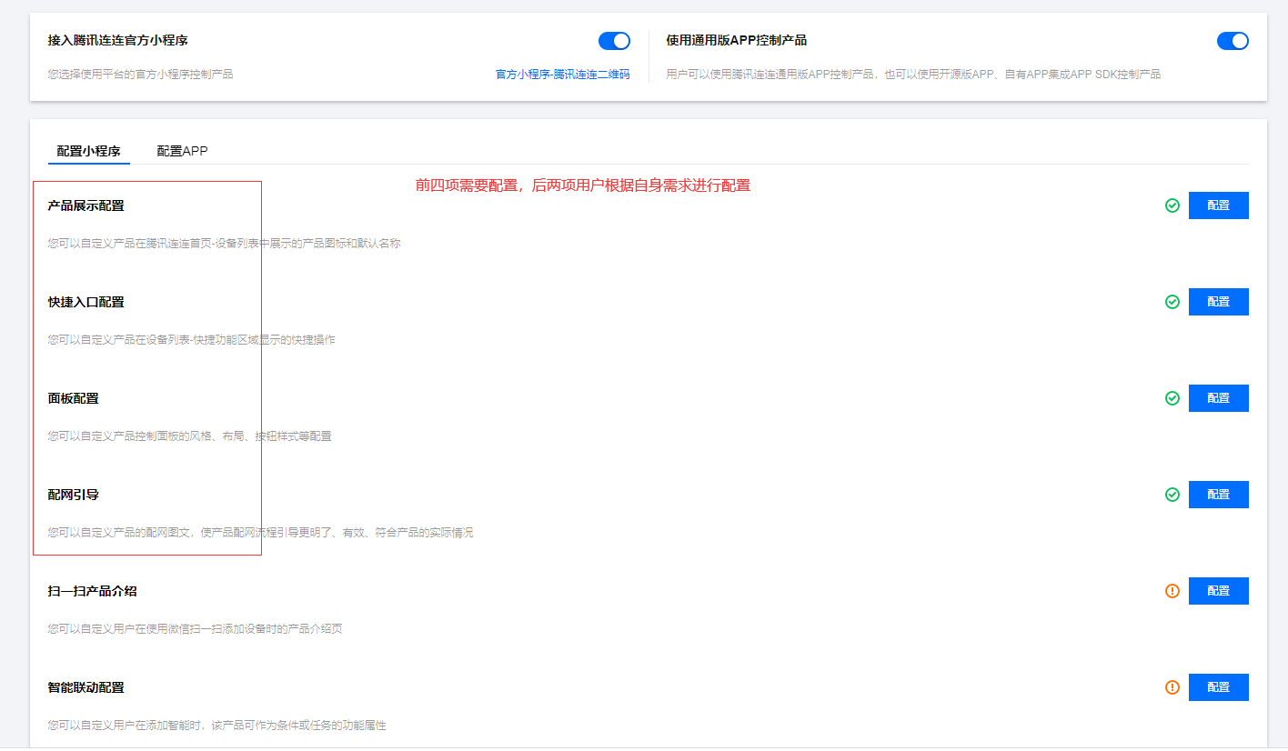The width and height of the screenshot is (1288, 751).
Task: Click 配置 button for 智能联动配置
Action: tap(1218, 686)
